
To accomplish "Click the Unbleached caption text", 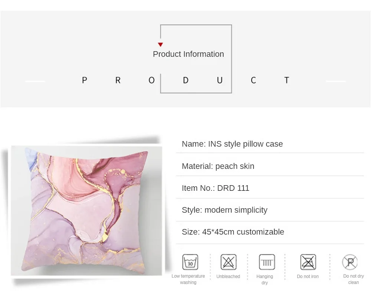I will [x=228, y=276].
